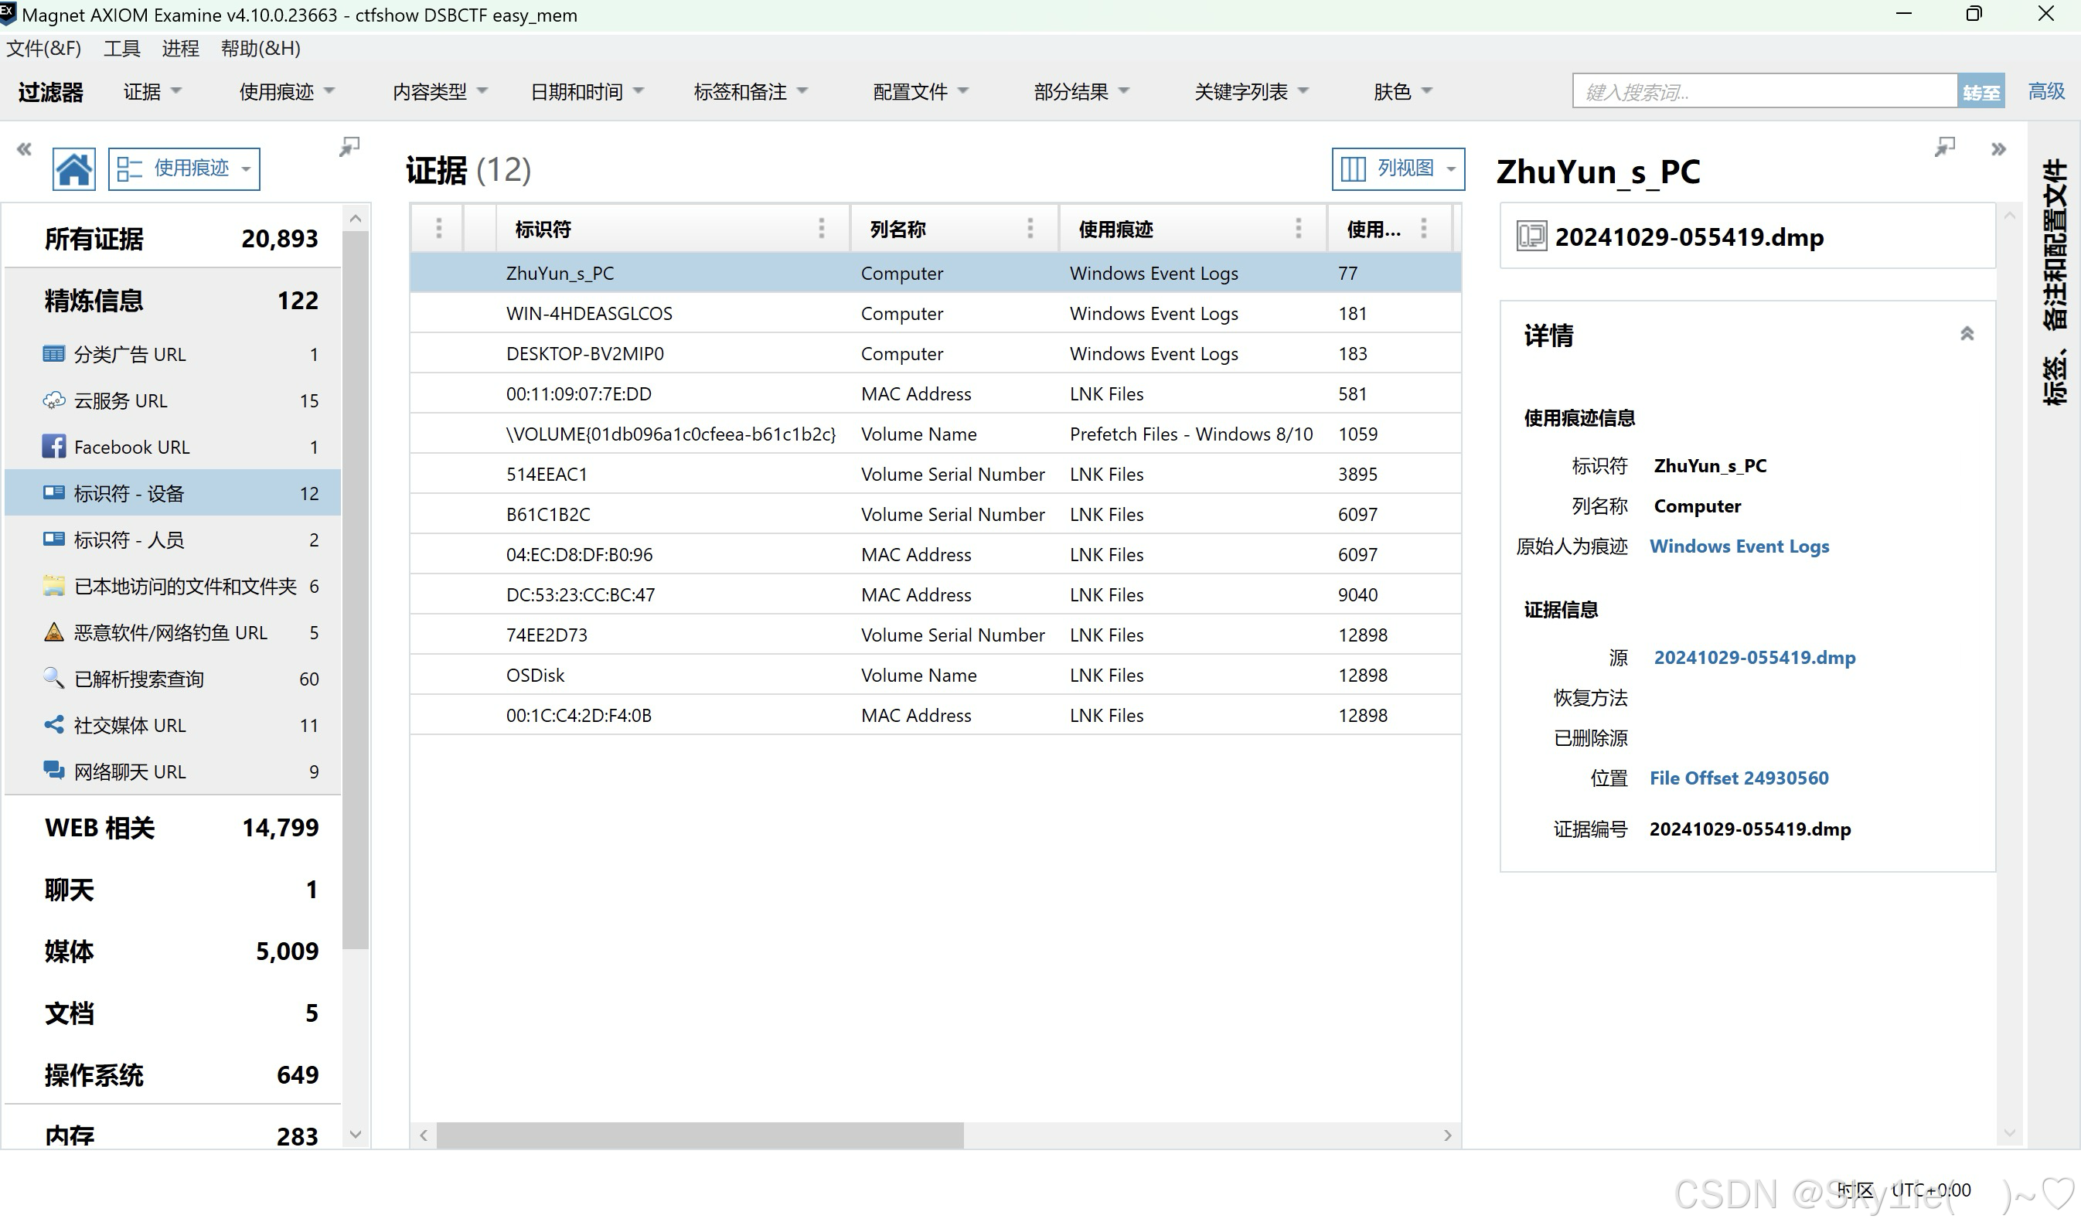The image size is (2081, 1229).
Task: Click the horizontal scrollbar of the evidence table
Action: click(x=700, y=1135)
